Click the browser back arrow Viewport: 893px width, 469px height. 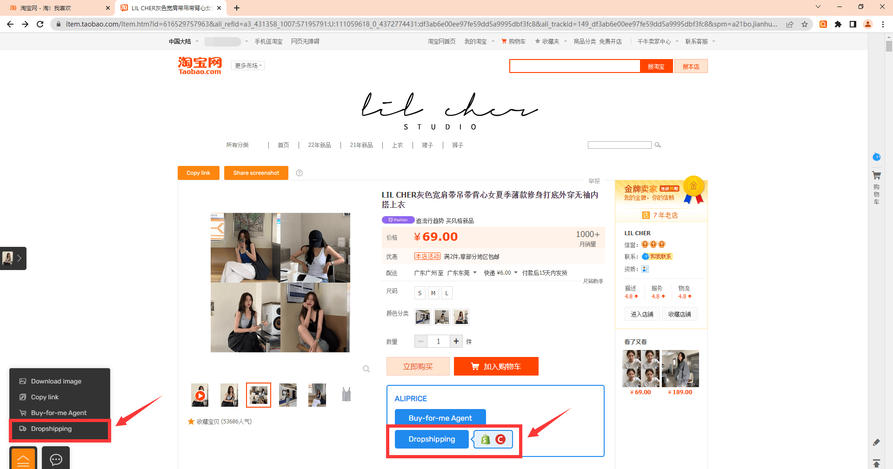(10, 24)
